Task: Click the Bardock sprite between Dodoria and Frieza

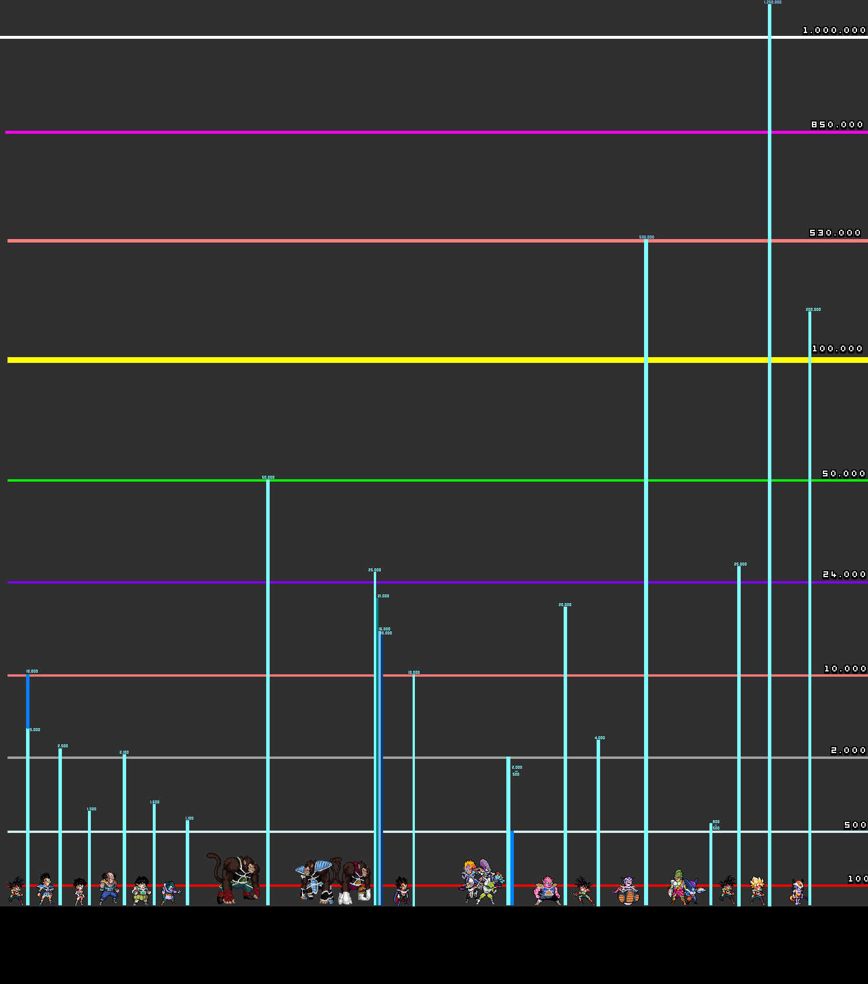Action: click(x=583, y=891)
